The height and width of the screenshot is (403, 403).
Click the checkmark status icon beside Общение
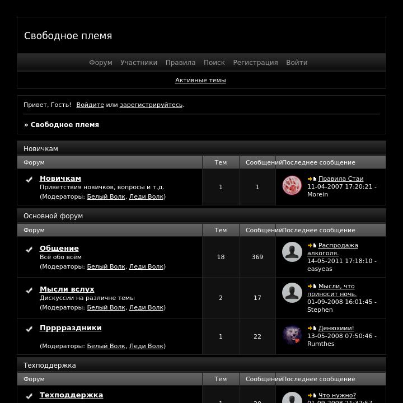[x=29, y=249]
